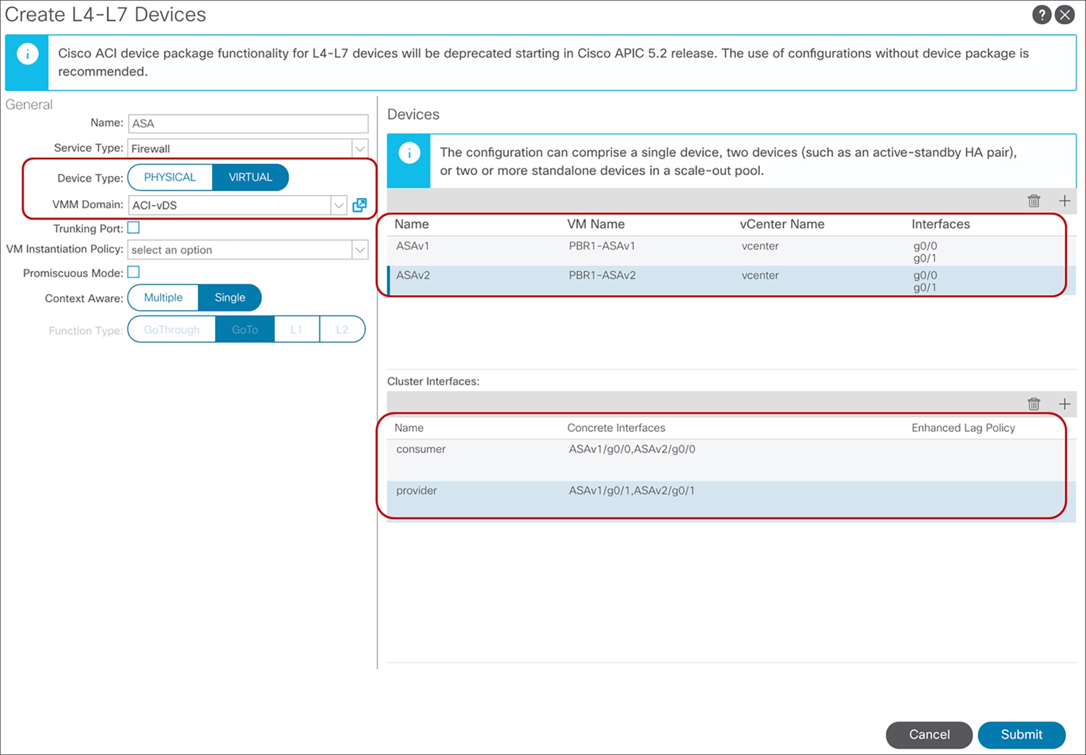Add a device with the Devices plus icon

pos(1065,201)
